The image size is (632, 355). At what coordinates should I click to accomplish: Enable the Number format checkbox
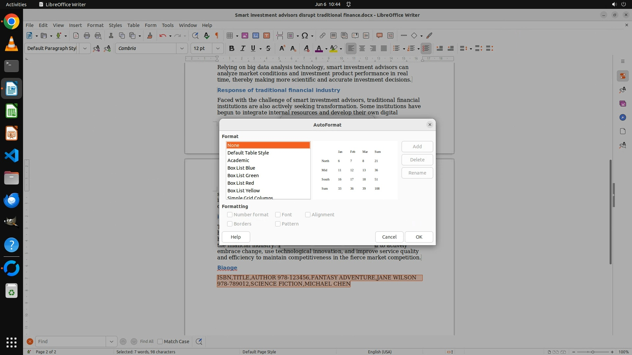point(230,215)
